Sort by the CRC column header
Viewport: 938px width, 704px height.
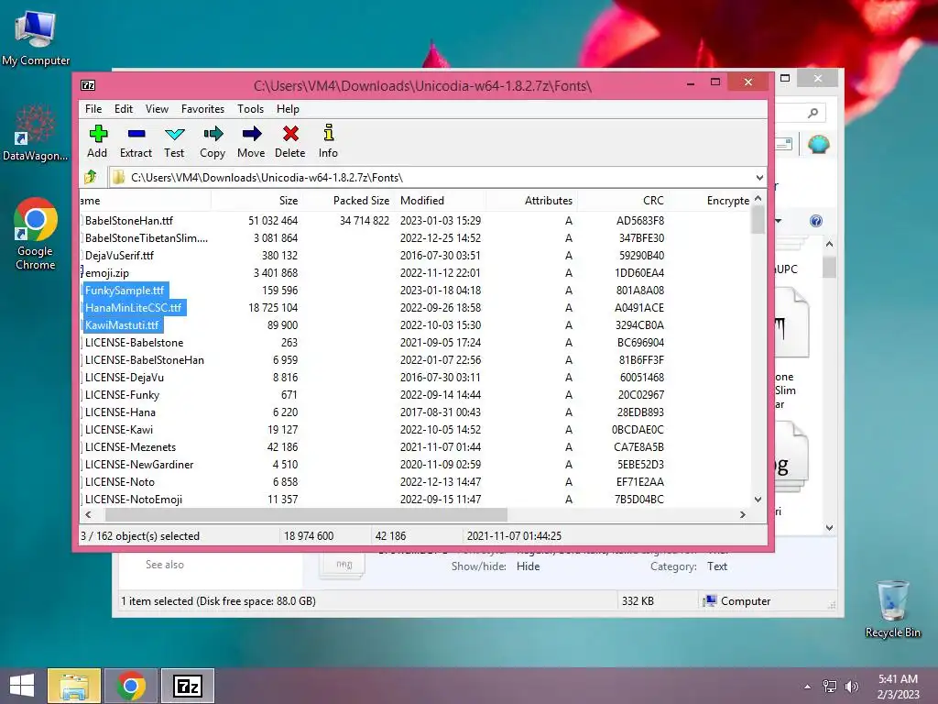[622, 201]
